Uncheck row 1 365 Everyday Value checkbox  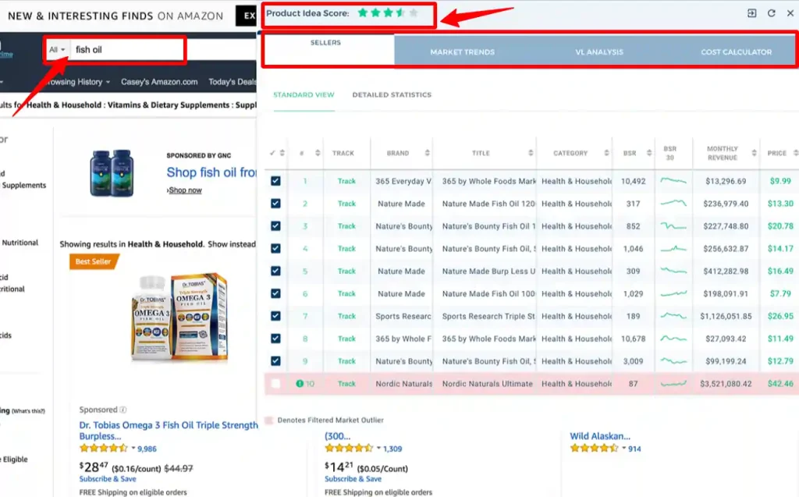click(x=275, y=181)
